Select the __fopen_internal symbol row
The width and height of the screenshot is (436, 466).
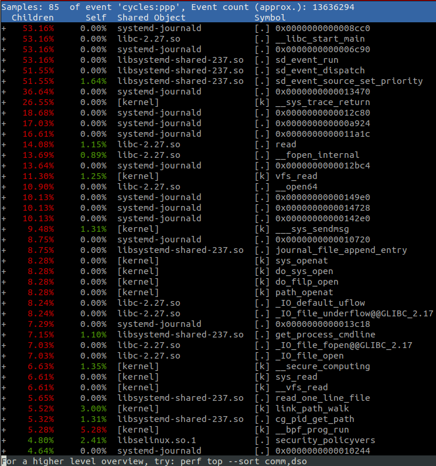(x=317, y=155)
